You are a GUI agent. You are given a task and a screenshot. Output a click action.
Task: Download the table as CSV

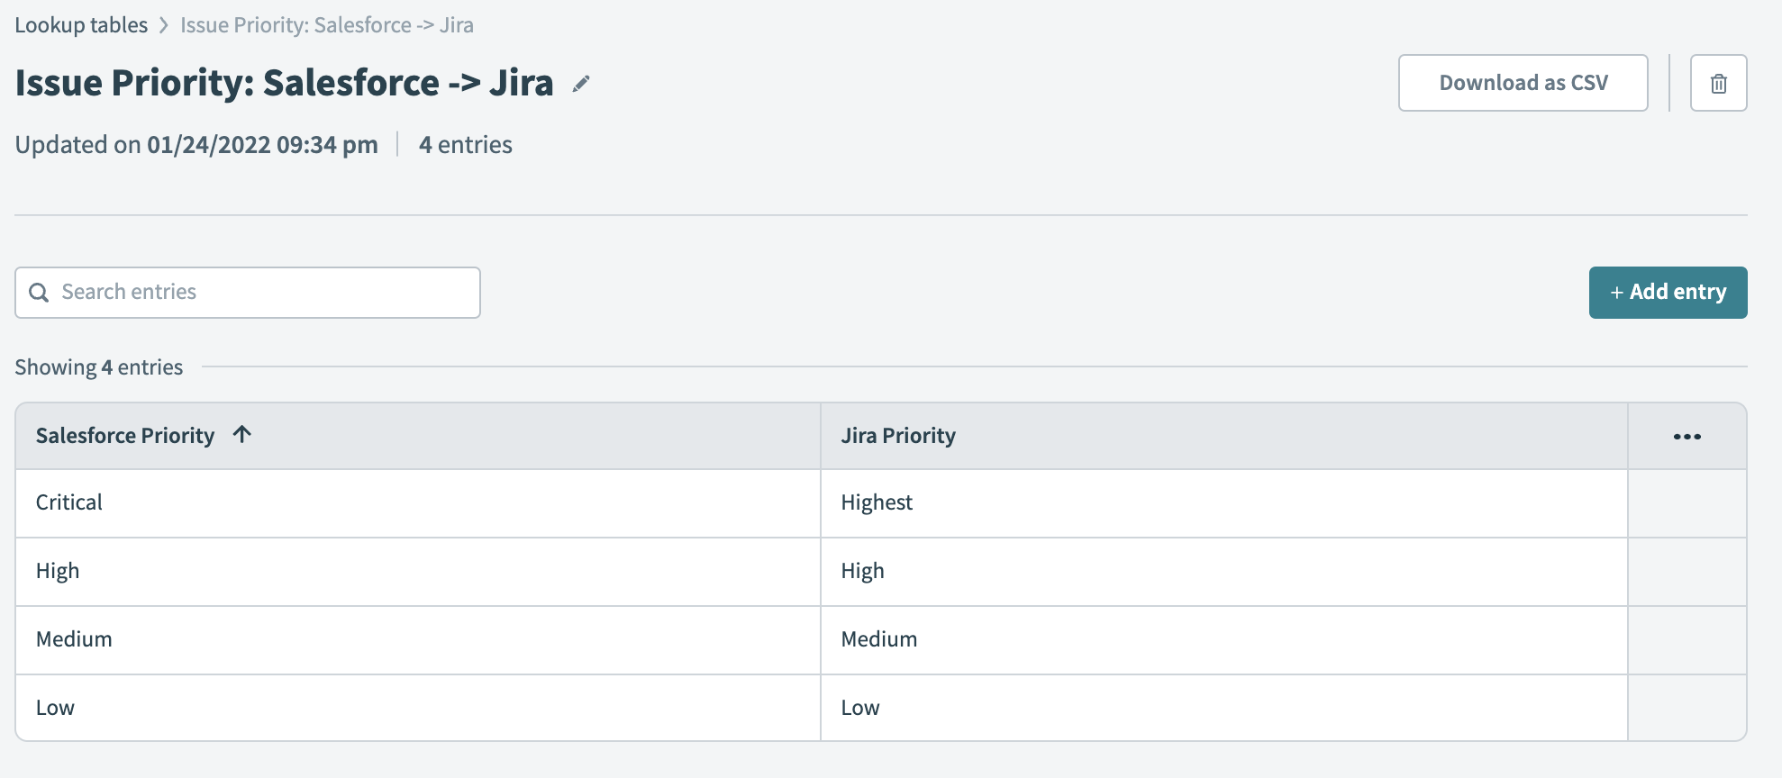click(1523, 84)
